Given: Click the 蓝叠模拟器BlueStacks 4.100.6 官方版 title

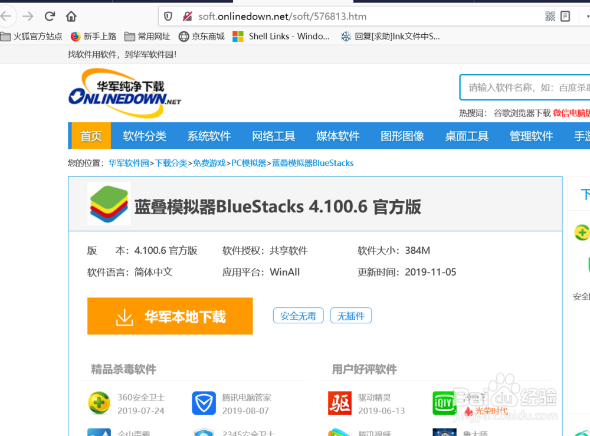Looking at the screenshot, I should pyautogui.click(x=278, y=206).
